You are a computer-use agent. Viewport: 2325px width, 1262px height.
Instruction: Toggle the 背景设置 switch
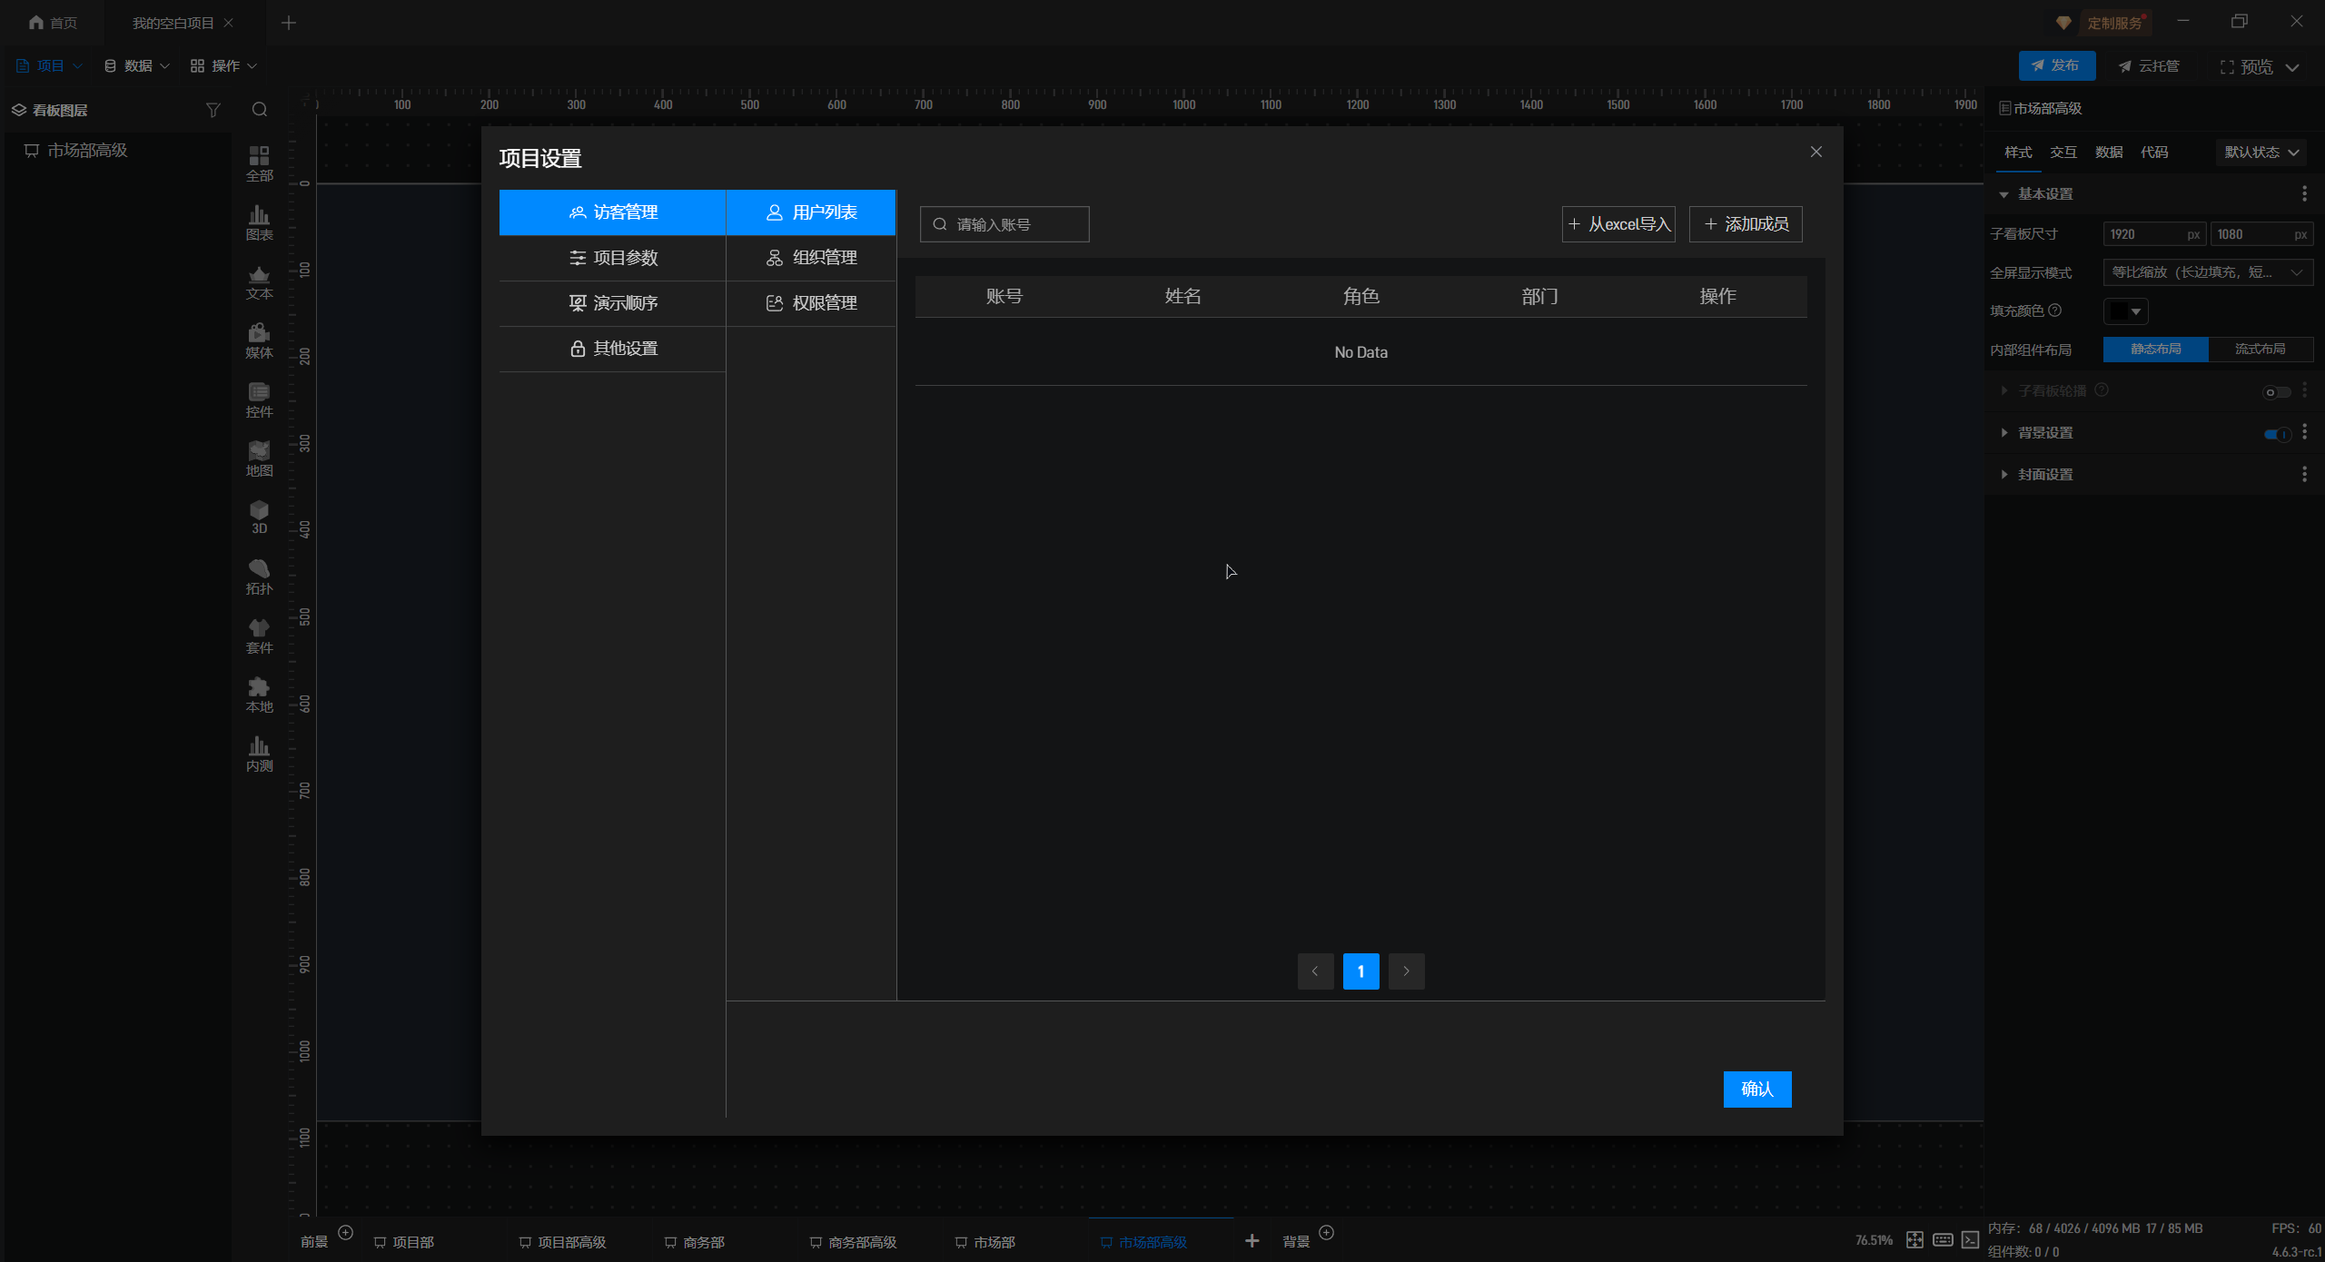tap(2277, 434)
